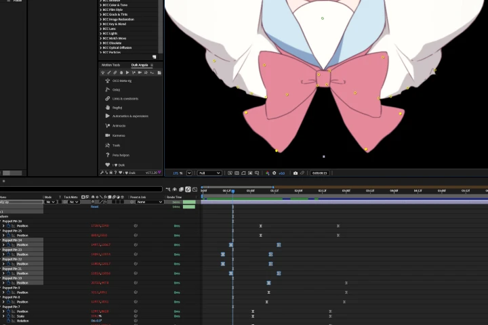Open Duik Angela panel menu icon
488x325 pixels.
point(152,65)
